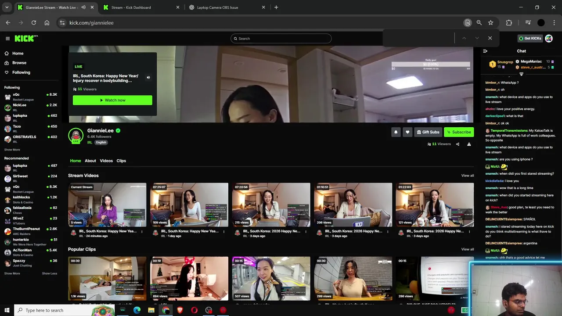Open the browser home page
Screen dimensions: 562x316
[47, 23]
